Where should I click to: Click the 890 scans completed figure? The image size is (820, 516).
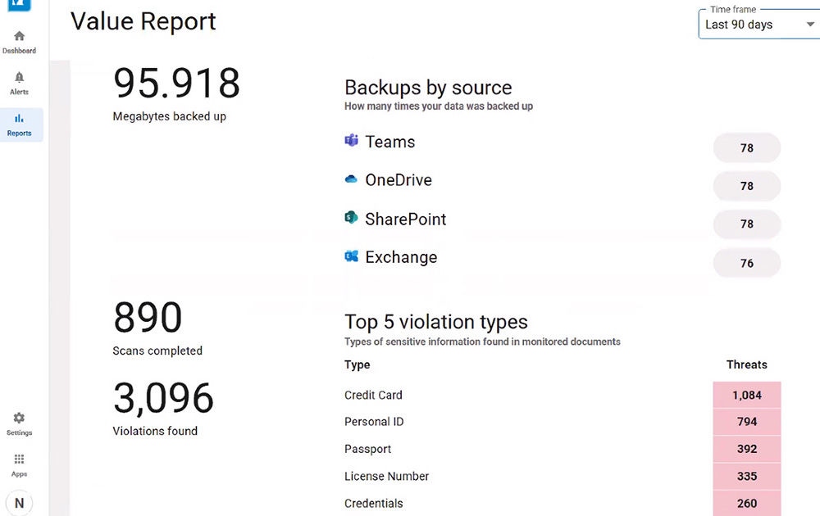click(x=148, y=318)
